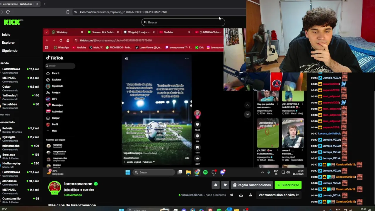Save the TikTok post with bookmark icon
Image resolution: width=375 pixels, height=211 pixels.
[197, 147]
